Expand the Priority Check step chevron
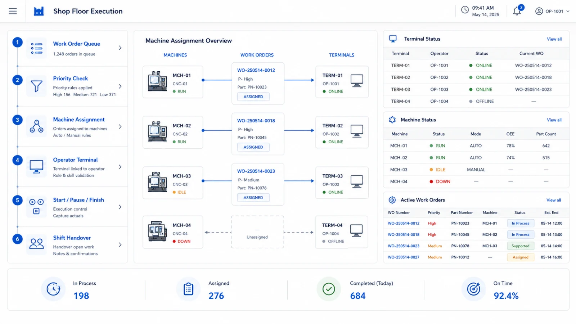The image size is (576, 324). tap(120, 86)
